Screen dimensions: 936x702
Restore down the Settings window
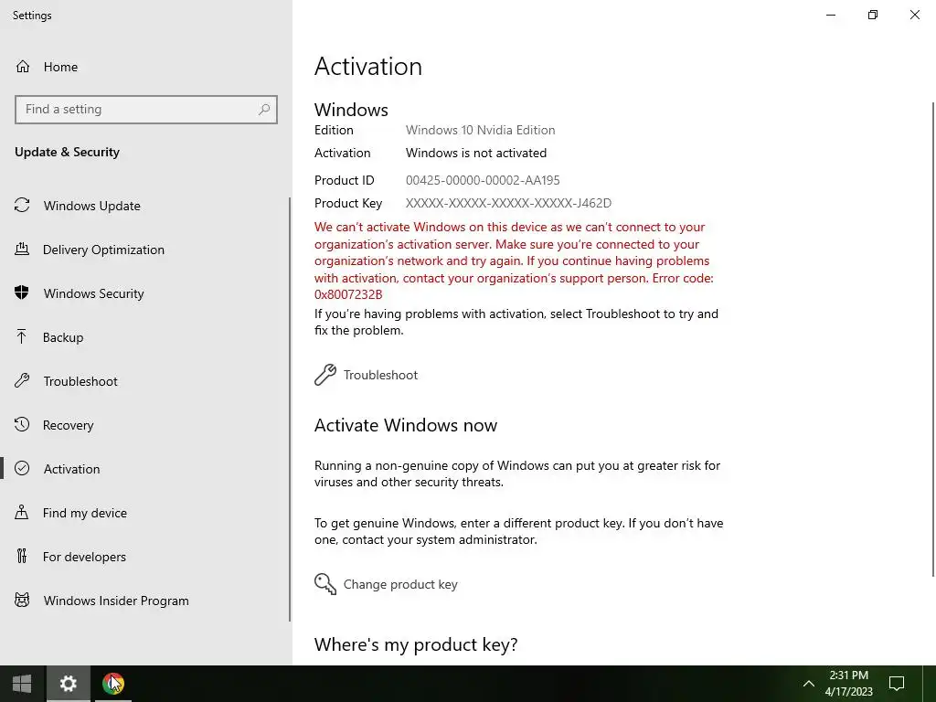pos(873,15)
